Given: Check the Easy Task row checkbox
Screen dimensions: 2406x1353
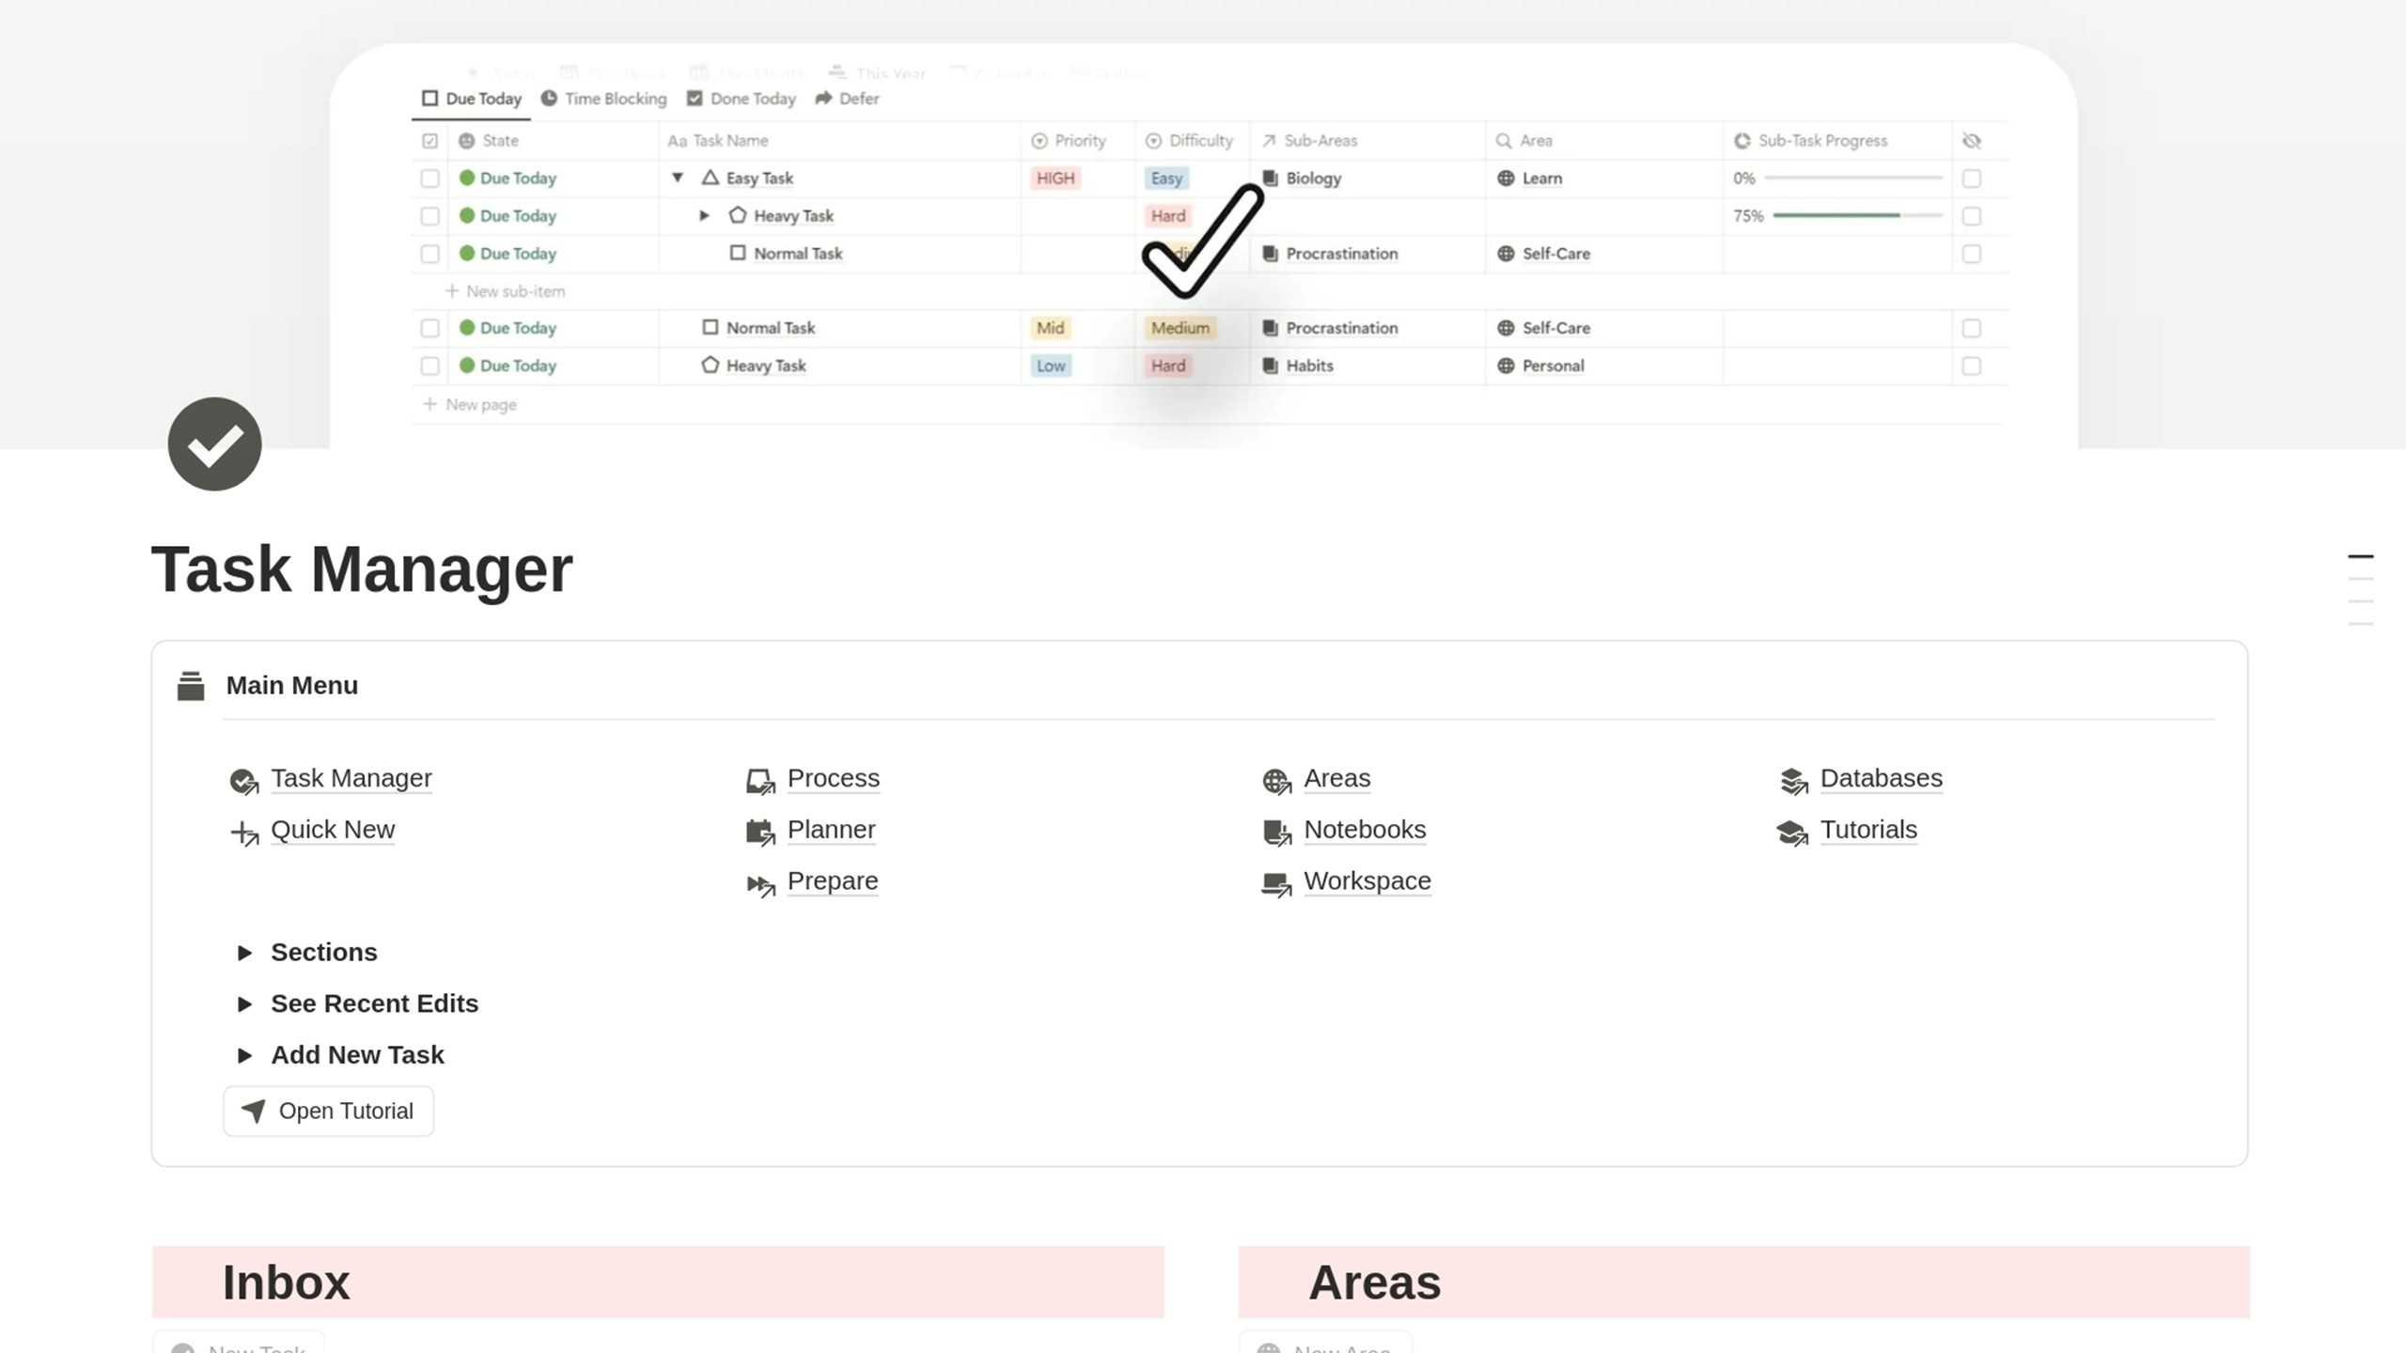Looking at the screenshot, I should (430, 179).
